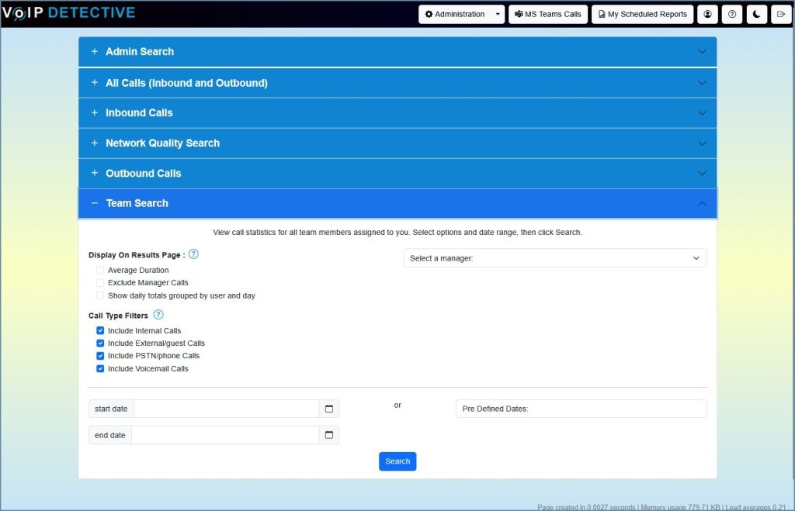Click the help question mark icon in header

[x=731, y=14]
